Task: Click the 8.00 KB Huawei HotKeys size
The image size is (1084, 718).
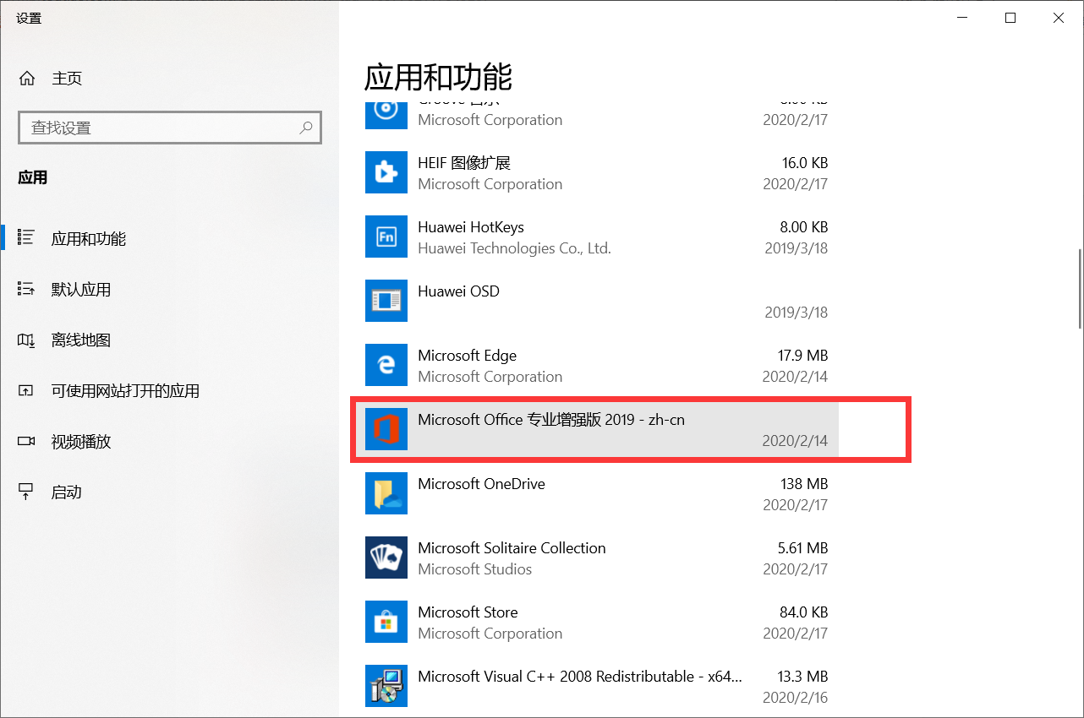Action: 803,227
